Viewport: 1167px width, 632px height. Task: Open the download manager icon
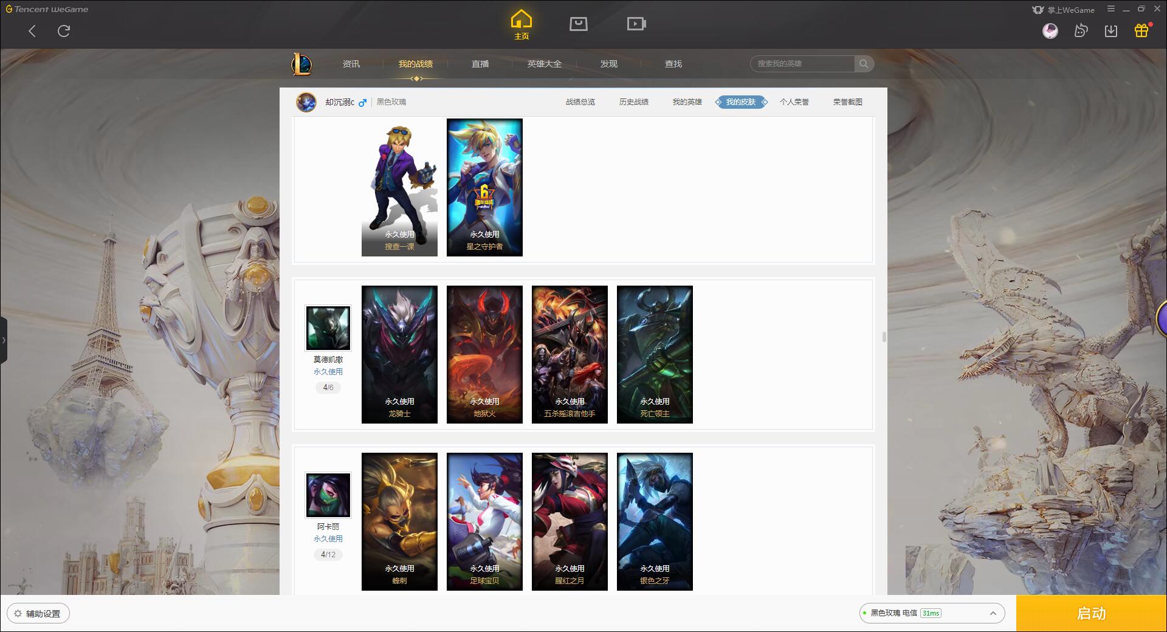point(1111,31)
